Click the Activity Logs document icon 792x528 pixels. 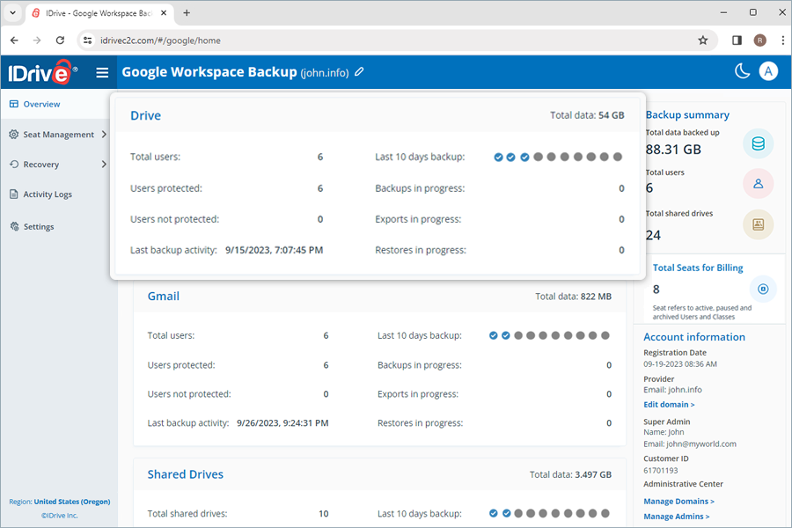pos(13,194)
